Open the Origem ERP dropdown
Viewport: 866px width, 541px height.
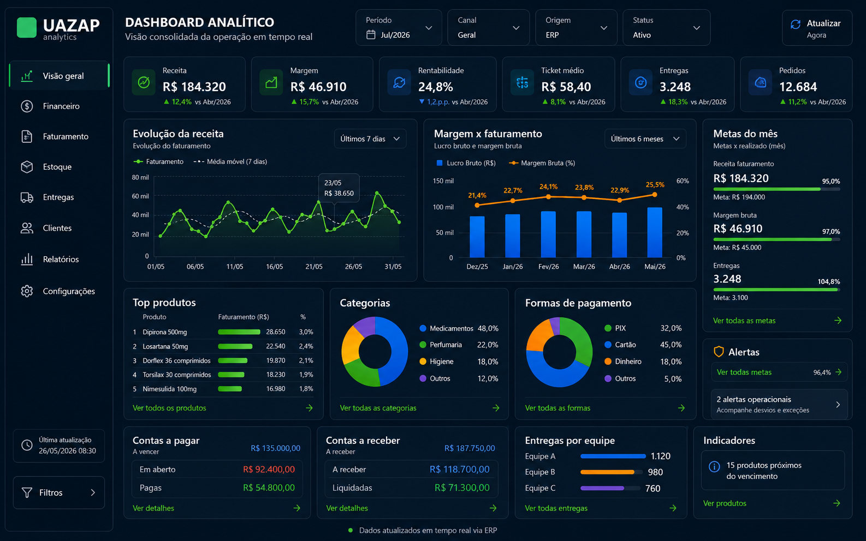[576, 28]
